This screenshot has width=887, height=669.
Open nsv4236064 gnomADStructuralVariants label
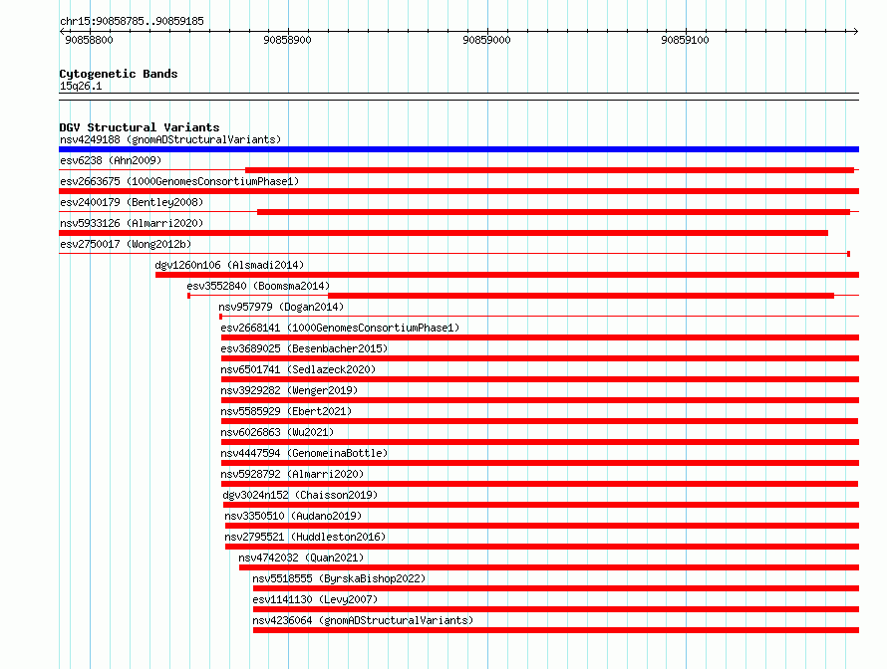(x=363, y=620)
